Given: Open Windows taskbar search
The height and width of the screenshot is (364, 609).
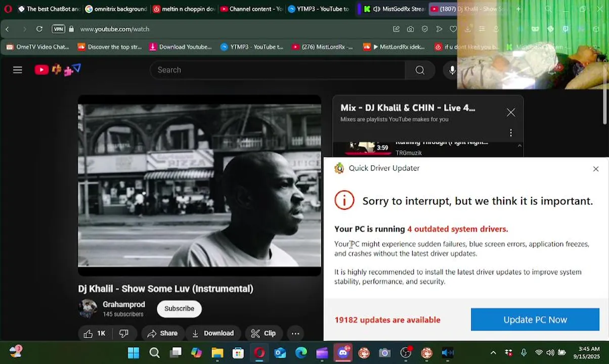Looking at the screenshot, I should pyautogui.click(x=155, y=352).
